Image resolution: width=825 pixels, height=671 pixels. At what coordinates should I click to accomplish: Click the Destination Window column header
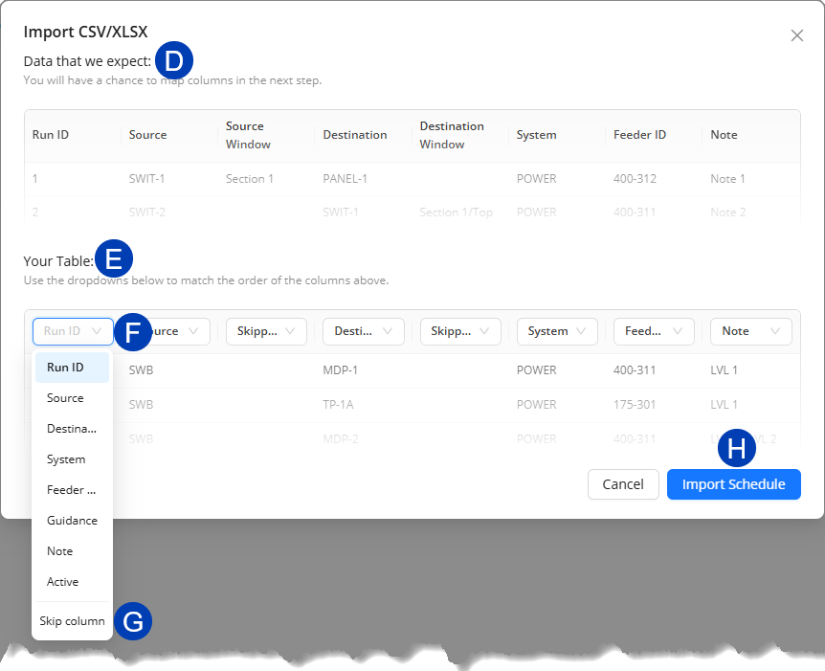coord(452,135)
